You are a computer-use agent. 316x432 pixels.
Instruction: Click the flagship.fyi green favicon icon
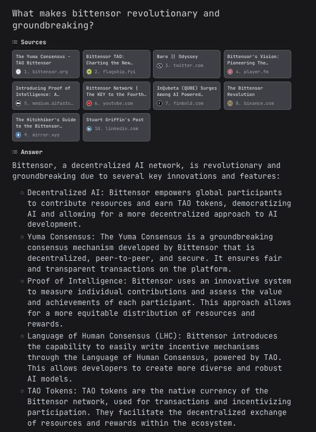click(88, 71)
